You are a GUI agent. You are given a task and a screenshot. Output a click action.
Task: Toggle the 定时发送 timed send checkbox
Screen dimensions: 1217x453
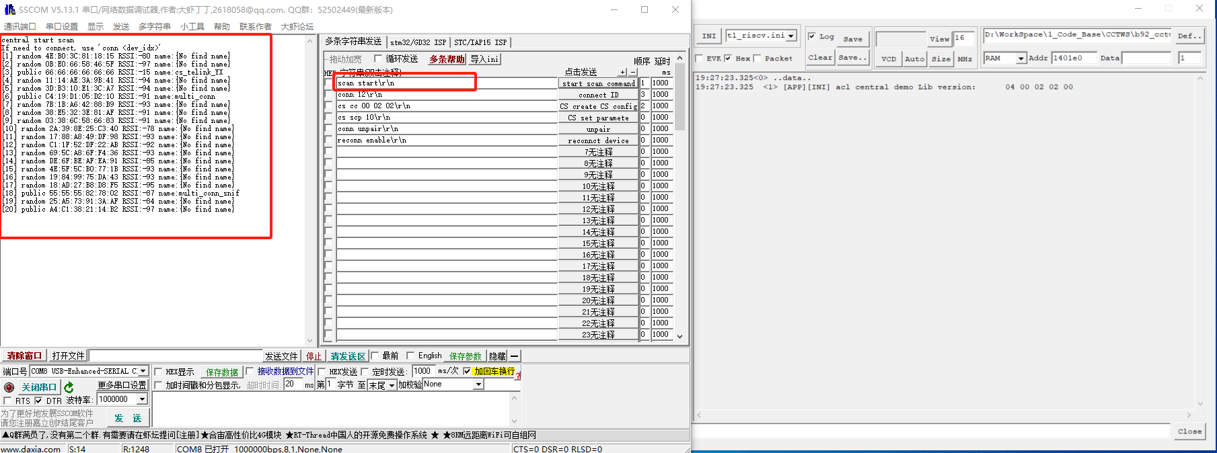(365, 372)
